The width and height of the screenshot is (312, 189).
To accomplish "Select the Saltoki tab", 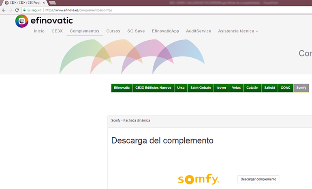I will point(269,88).
